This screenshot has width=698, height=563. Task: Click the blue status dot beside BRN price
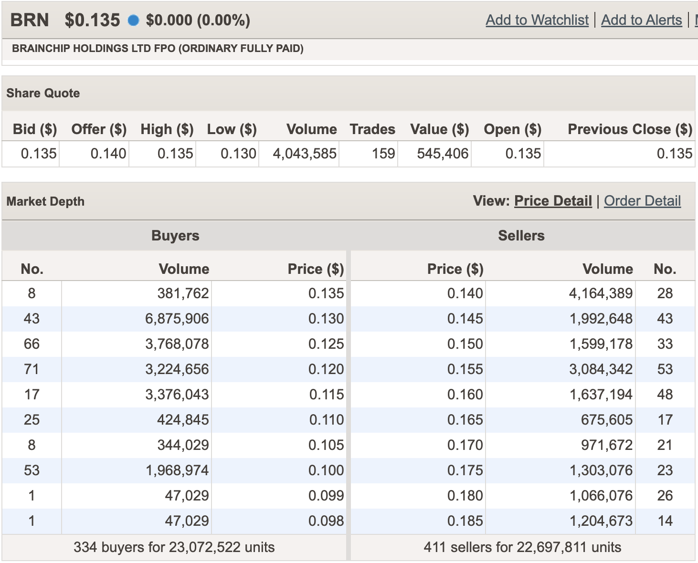(134, 20)
